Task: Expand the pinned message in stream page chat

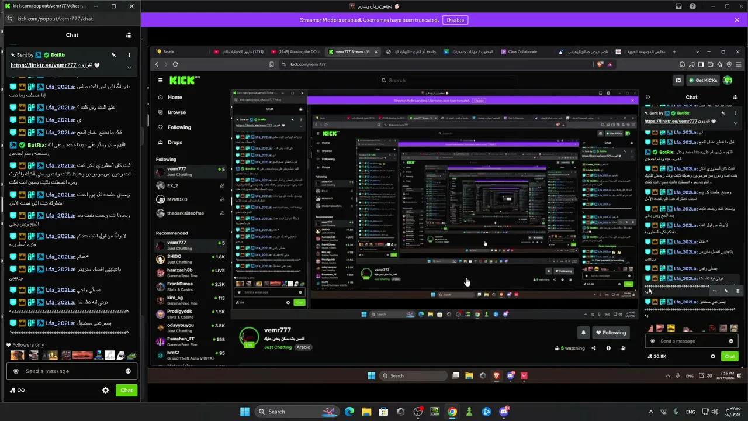Action: [735, 122]
